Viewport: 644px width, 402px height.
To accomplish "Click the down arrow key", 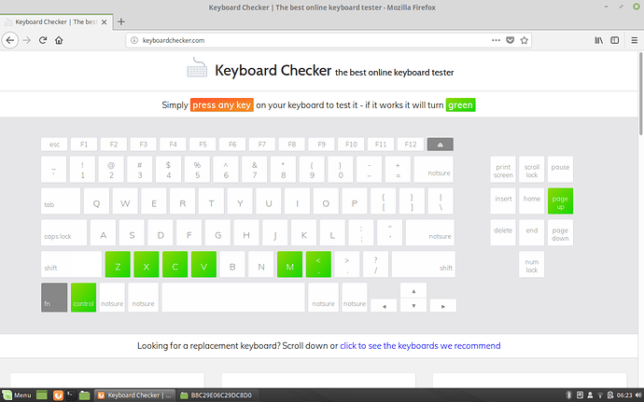I will [x=413, y=306].
